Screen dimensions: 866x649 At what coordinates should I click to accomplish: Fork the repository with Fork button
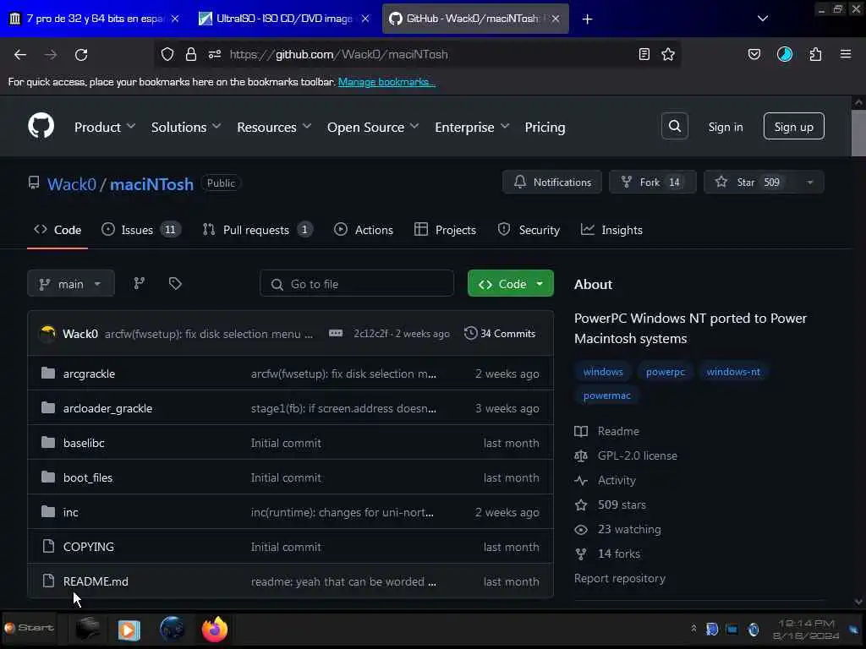[x=652, y=183]
